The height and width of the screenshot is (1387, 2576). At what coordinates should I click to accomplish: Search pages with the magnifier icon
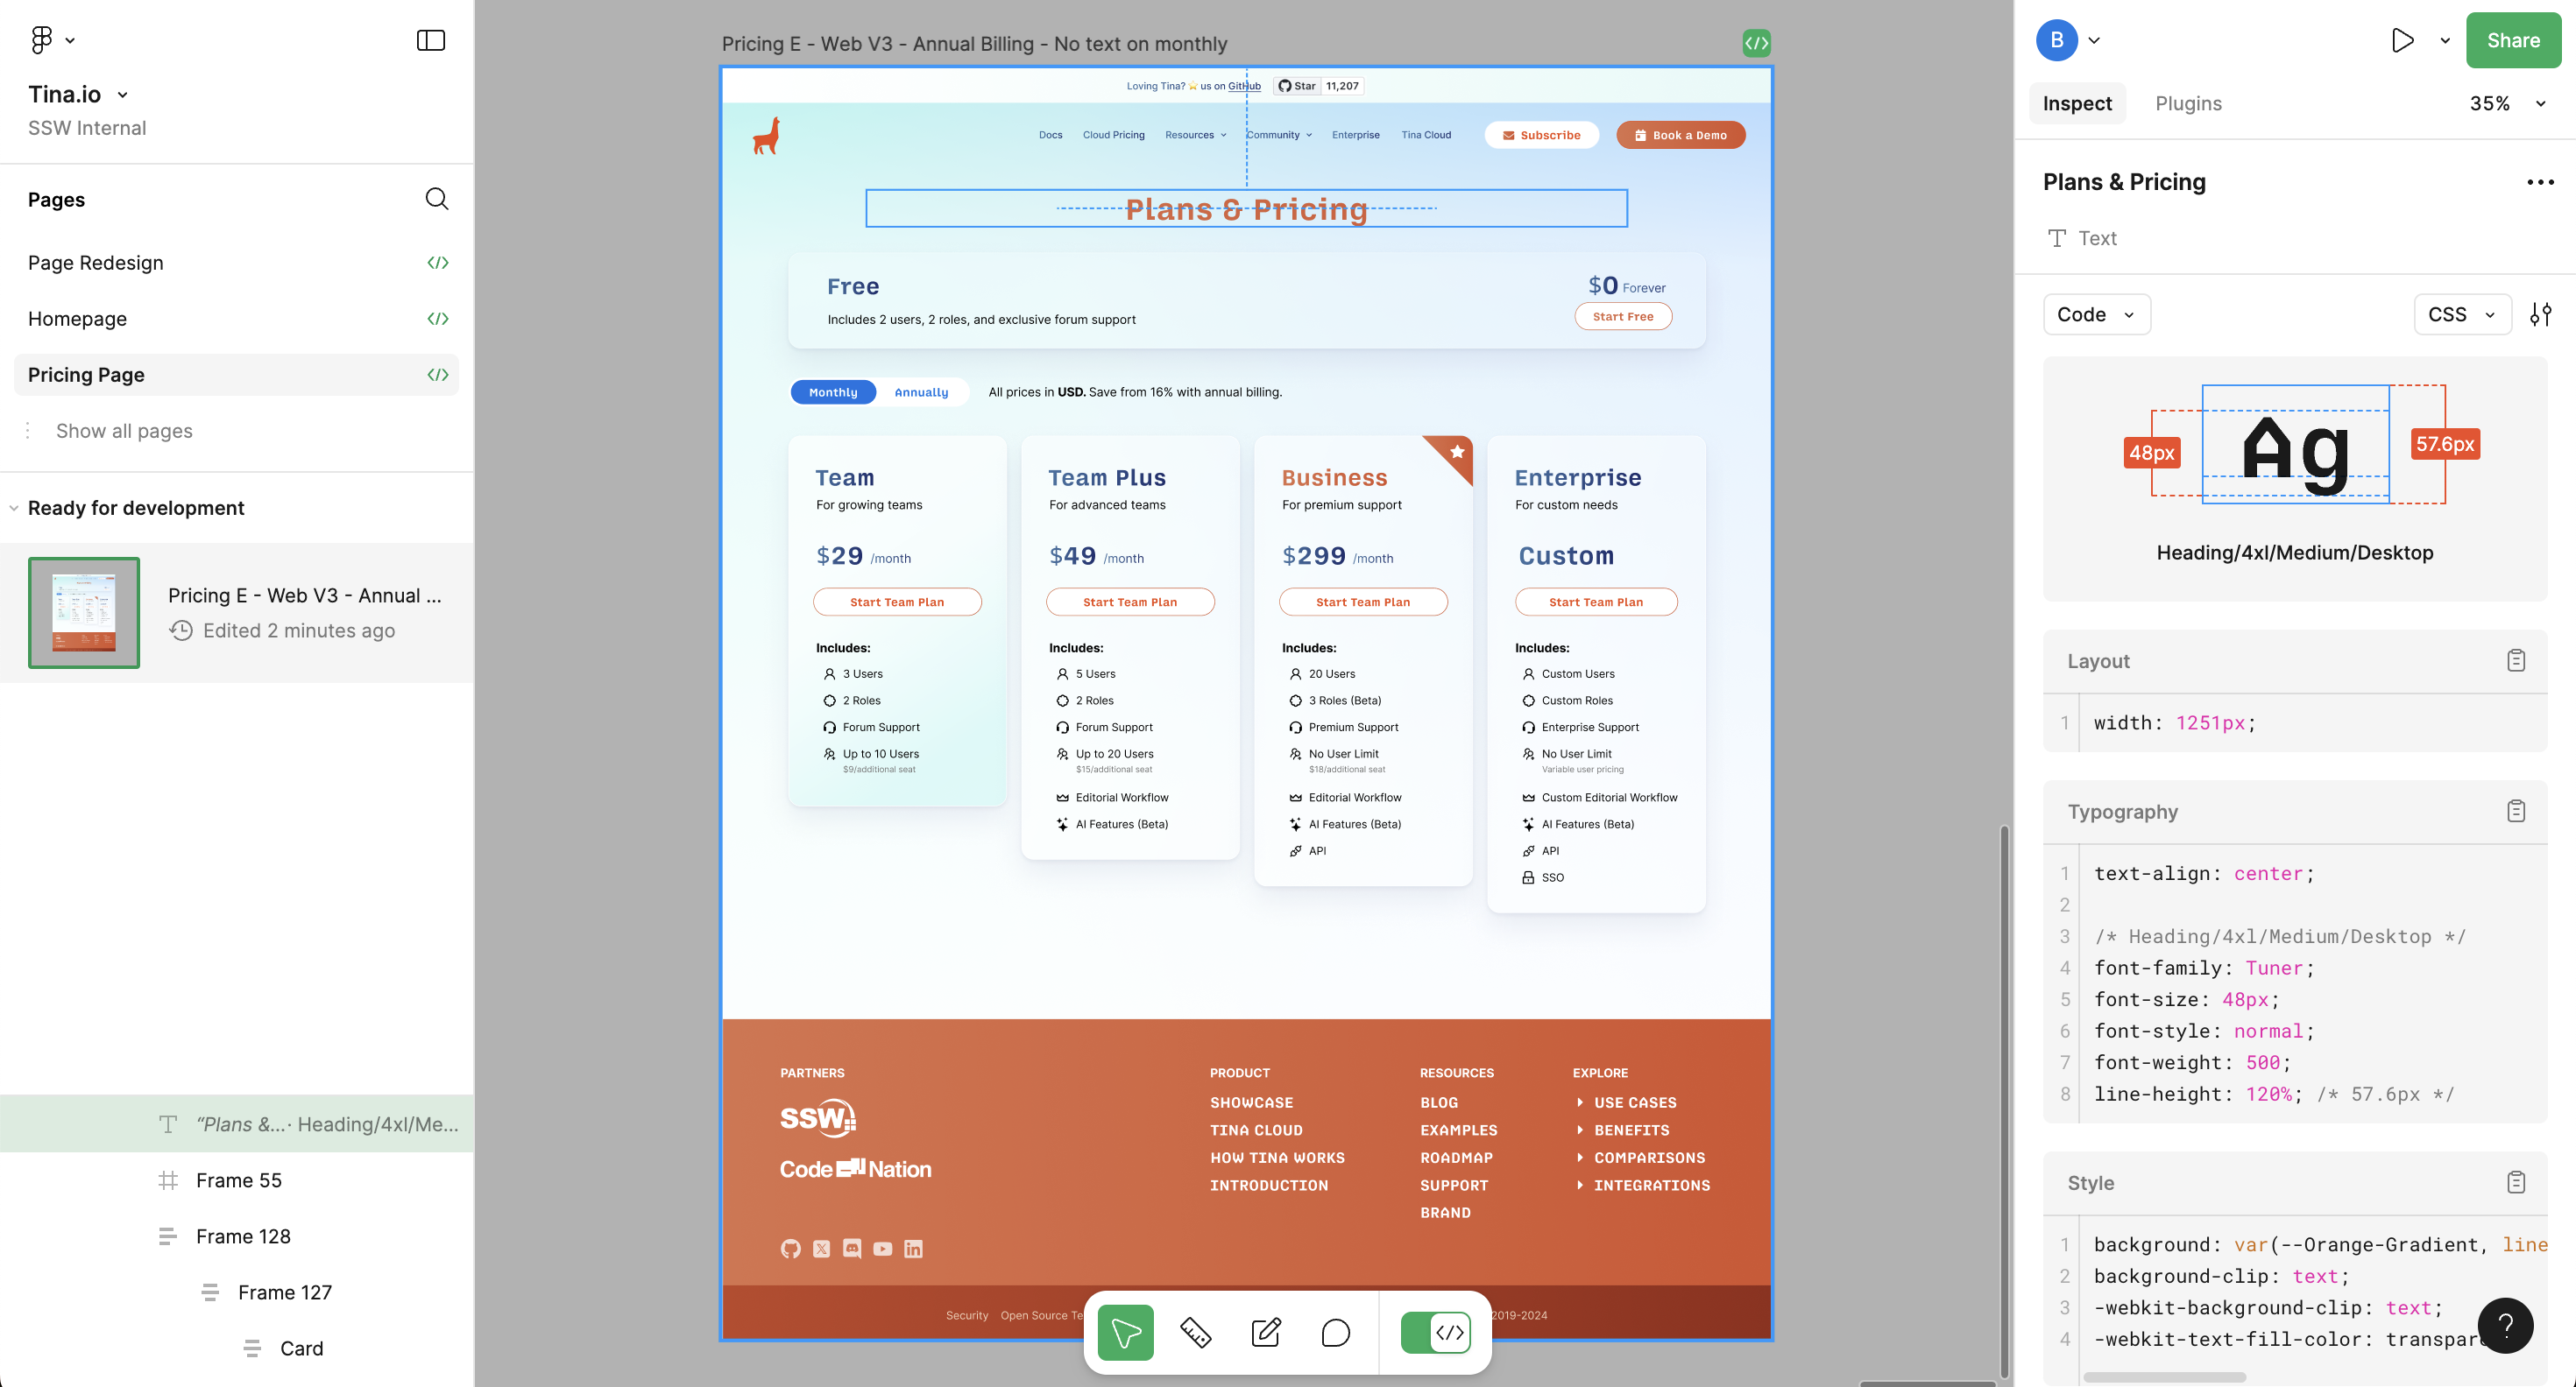[436, 199]
